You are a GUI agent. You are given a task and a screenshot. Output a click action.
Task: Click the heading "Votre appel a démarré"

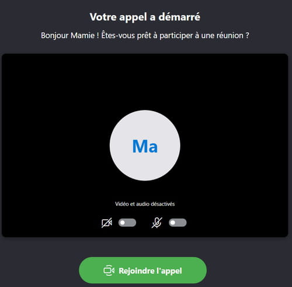click(x=145, y=17)
